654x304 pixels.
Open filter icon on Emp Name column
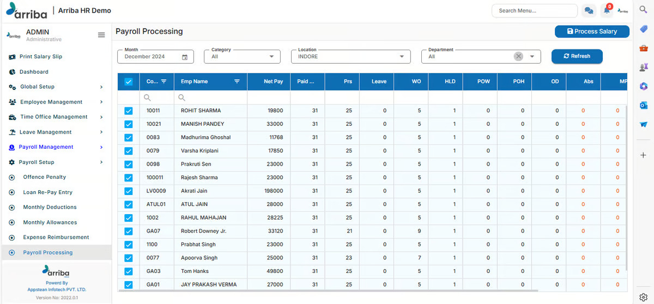[x=237, y=82]
